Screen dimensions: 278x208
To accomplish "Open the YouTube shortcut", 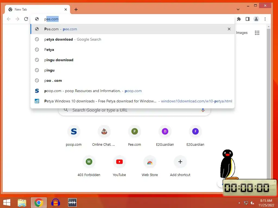I will (119, 166).
